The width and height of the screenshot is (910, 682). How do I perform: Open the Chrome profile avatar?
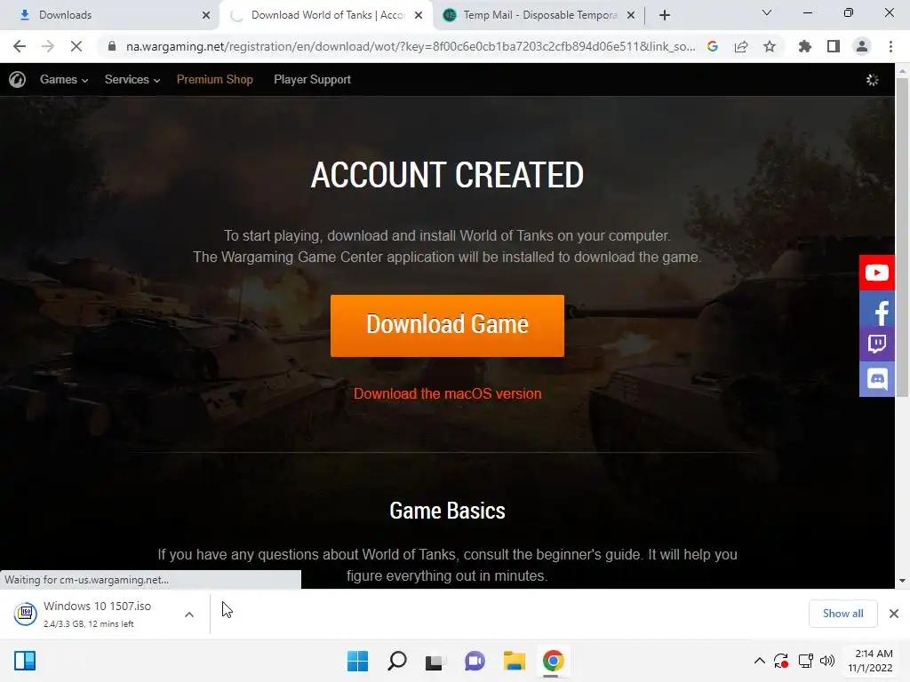(x=862, y=46)
